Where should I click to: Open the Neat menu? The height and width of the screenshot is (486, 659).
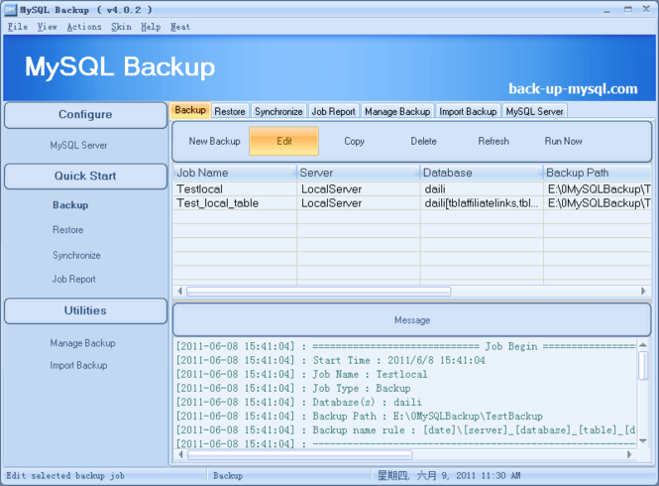(x=180, y=27)
